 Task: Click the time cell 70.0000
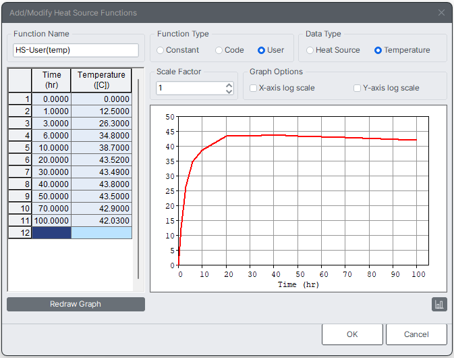[x=51, y=209]
